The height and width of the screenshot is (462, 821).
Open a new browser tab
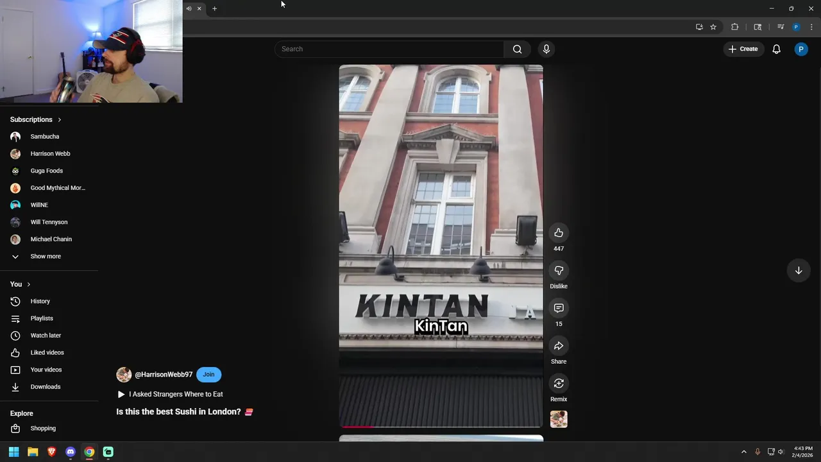214,8
